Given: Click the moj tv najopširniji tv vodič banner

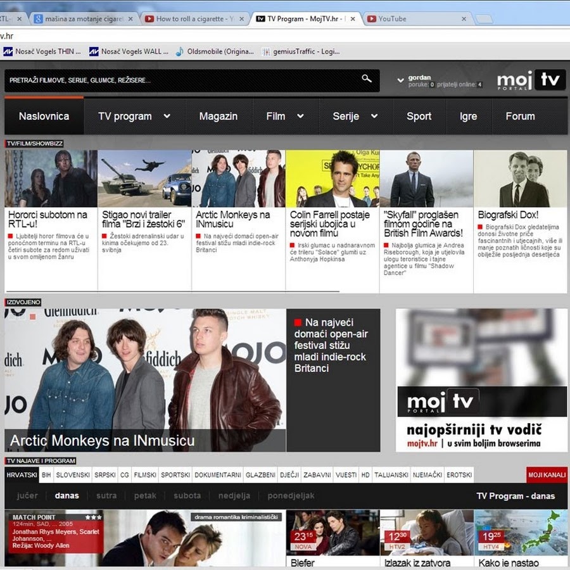Looking at the screenshot, I should point(481,380).
